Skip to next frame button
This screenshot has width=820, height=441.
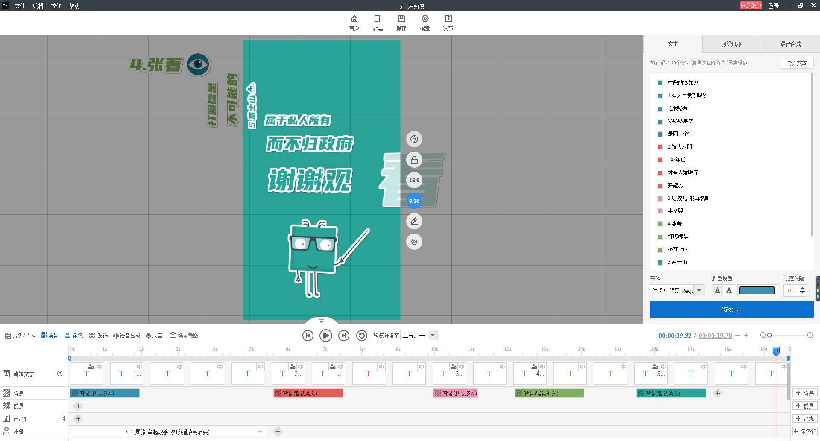[x=343, y=336]
